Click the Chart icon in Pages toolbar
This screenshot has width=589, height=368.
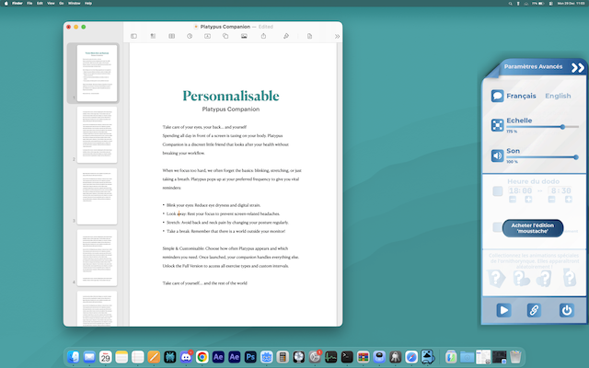click(189, 36)
